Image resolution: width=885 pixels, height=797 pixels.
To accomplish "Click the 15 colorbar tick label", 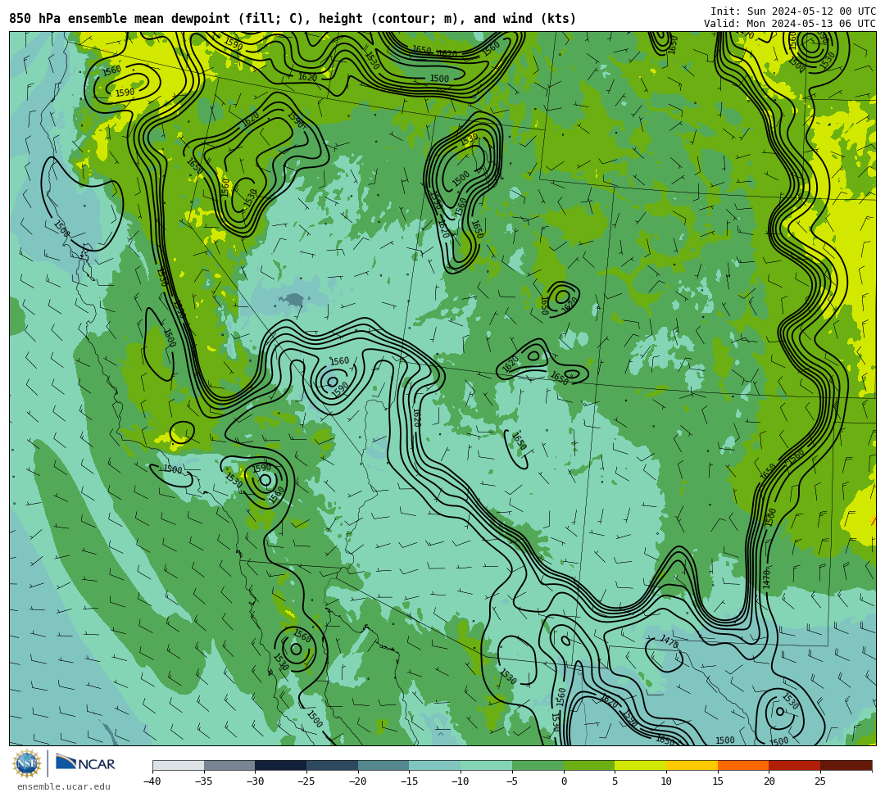I will coord(718,781).
